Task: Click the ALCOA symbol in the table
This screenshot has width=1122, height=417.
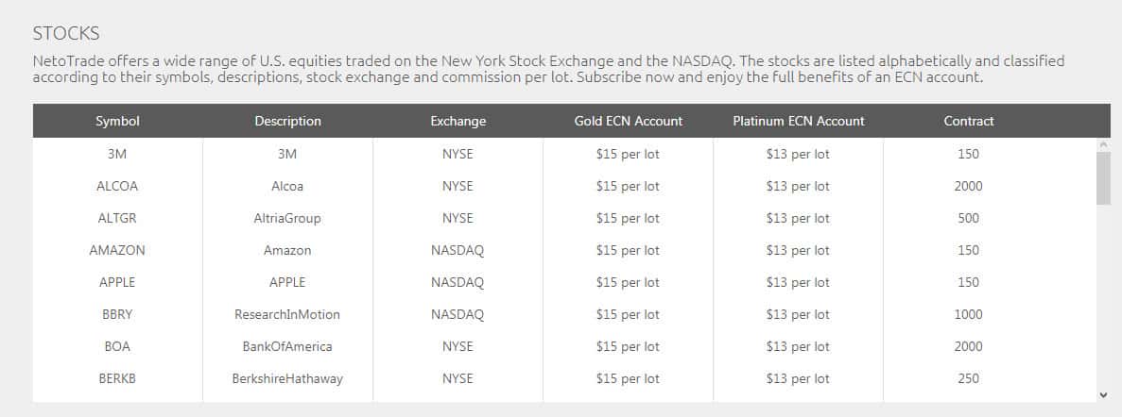Action: click(x=117, y=186)
